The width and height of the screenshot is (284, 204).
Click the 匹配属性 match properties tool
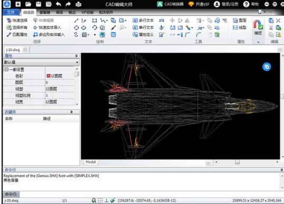17,35
